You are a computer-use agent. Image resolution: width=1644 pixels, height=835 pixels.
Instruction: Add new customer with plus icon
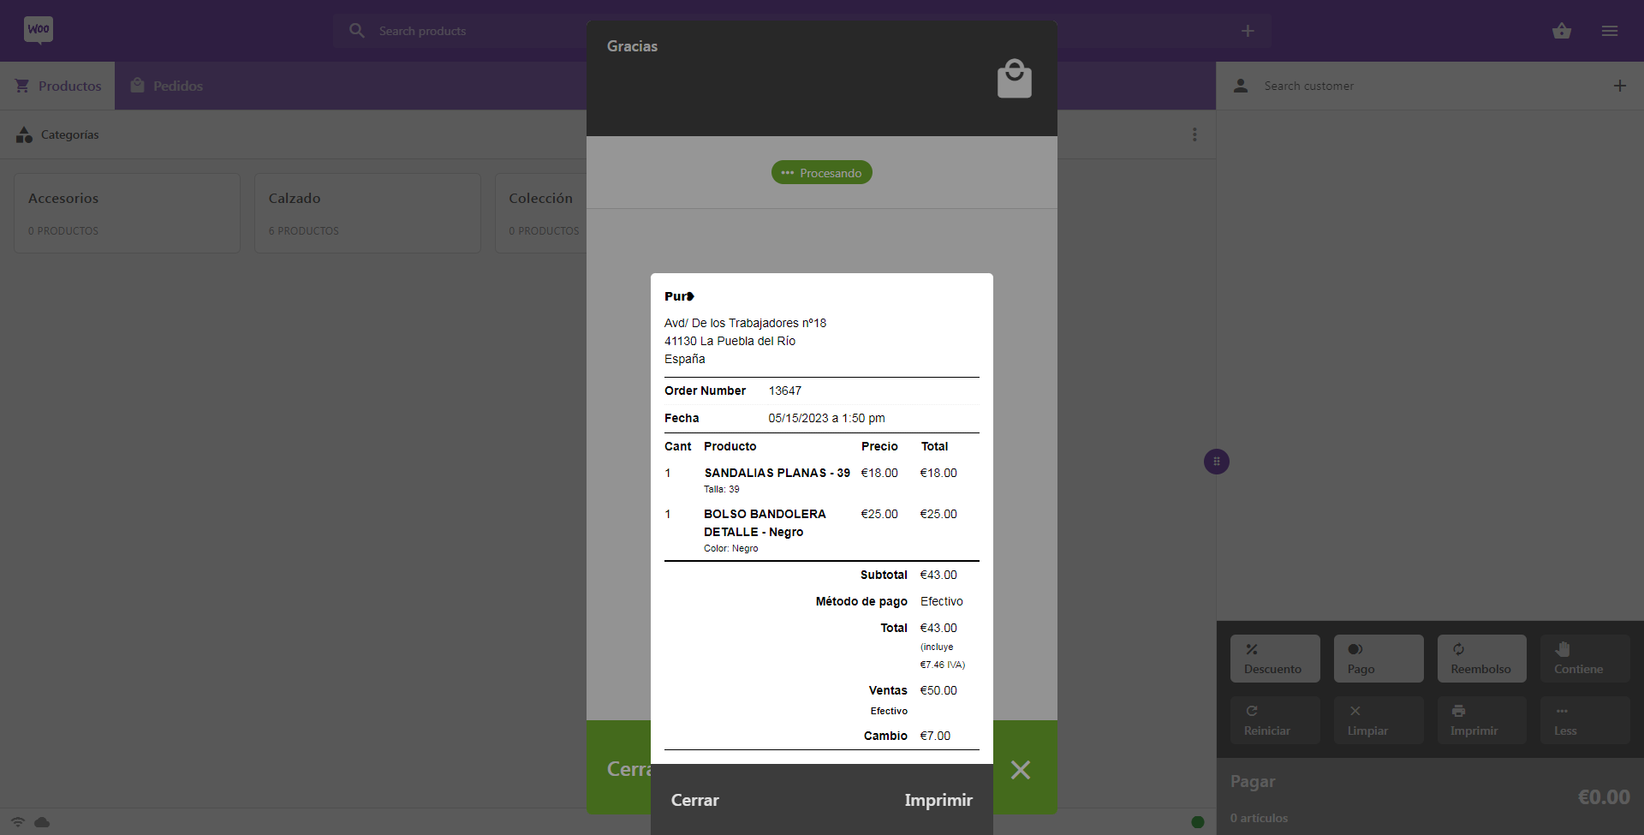pyautogui.click(x=1619, y=86)
